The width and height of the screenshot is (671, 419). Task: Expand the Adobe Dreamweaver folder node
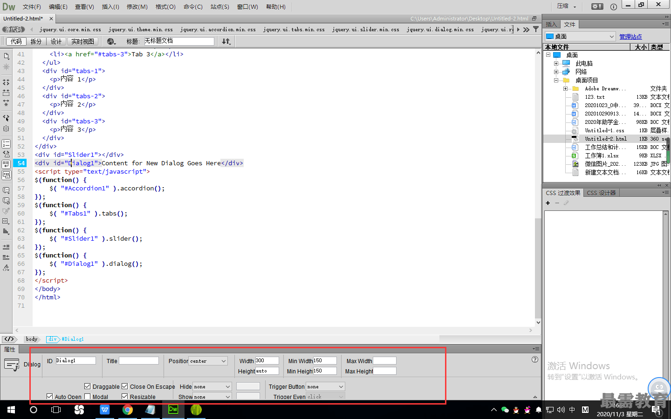point(565,88)
